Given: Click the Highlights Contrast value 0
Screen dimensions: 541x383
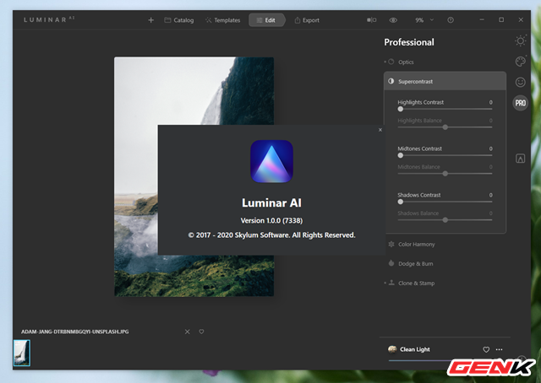Looking at the screenshot, I should [490, 102].
